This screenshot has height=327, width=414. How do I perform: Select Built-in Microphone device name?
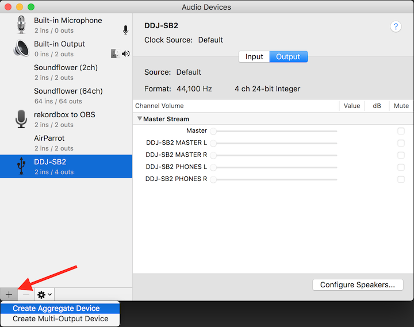[68, 20]
